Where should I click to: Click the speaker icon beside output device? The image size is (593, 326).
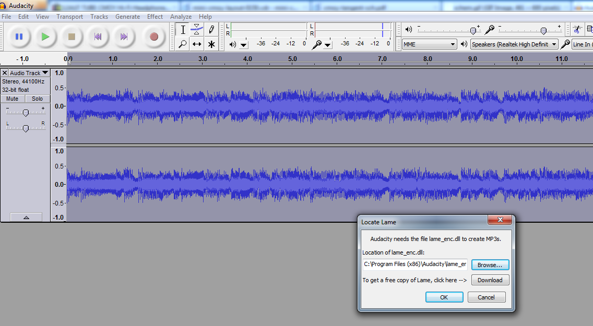click(464, 44)
